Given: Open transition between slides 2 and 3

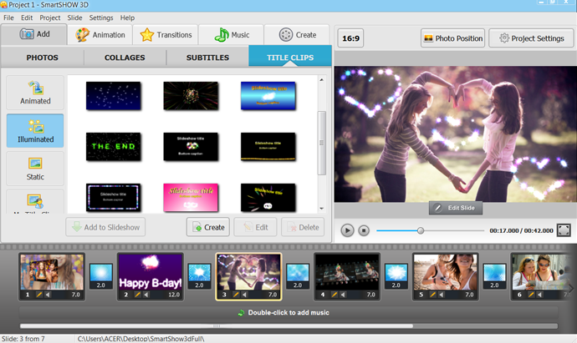Looking at the screenshot, I should (x=200, y=276).
